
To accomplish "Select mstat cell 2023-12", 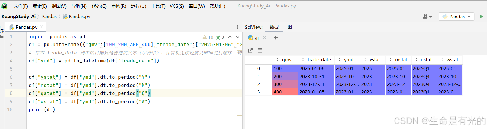I will tap(399, 84).
